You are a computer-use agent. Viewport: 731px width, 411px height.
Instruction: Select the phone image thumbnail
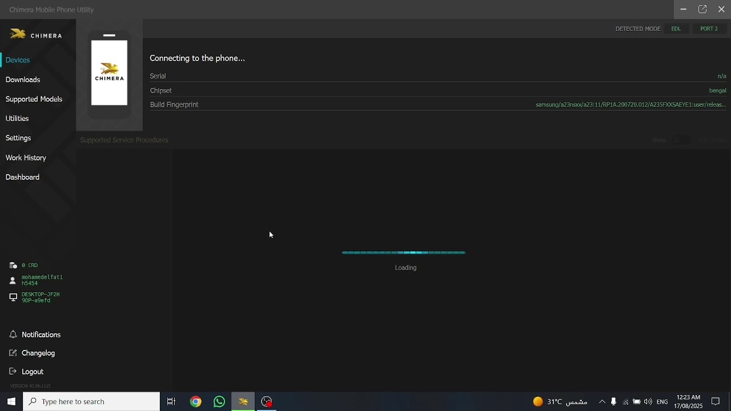click(109, 74)
